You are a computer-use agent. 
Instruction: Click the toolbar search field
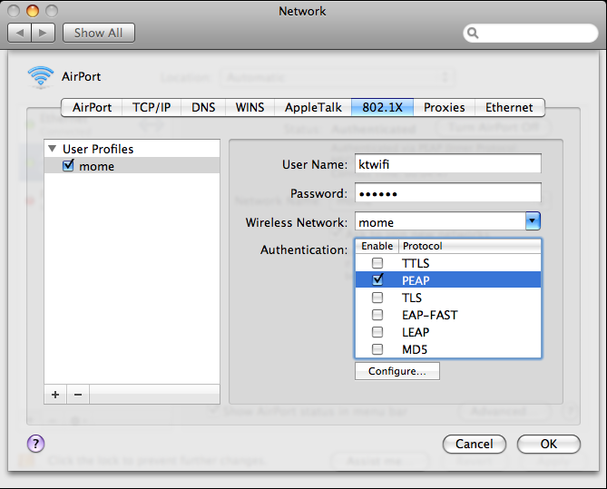click(x=531, y=33)
